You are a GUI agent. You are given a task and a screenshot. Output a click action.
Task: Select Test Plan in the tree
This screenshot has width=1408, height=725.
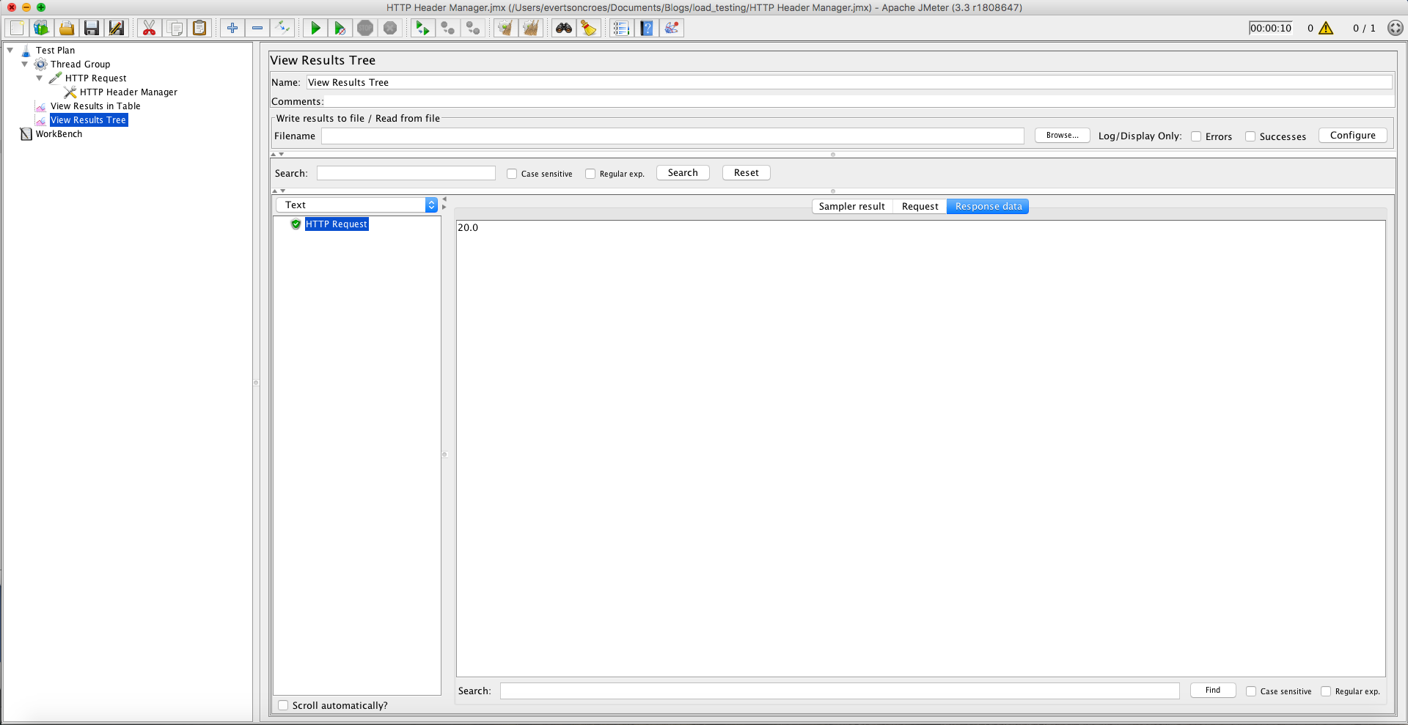pyautogui.click(x=55, y=51)
